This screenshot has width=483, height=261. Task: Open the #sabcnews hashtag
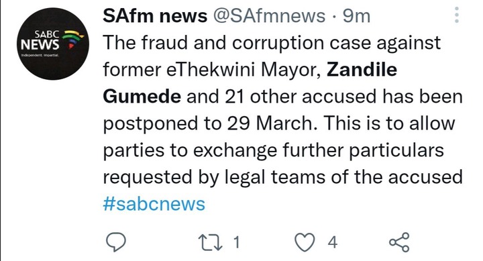[x=154, y=204]
